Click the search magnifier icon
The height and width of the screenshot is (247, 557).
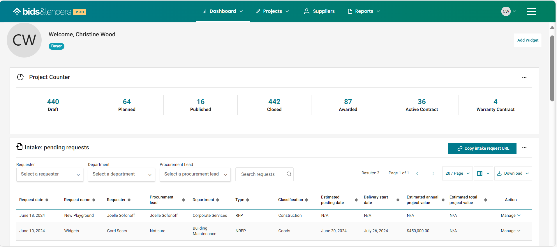(289, 174)
